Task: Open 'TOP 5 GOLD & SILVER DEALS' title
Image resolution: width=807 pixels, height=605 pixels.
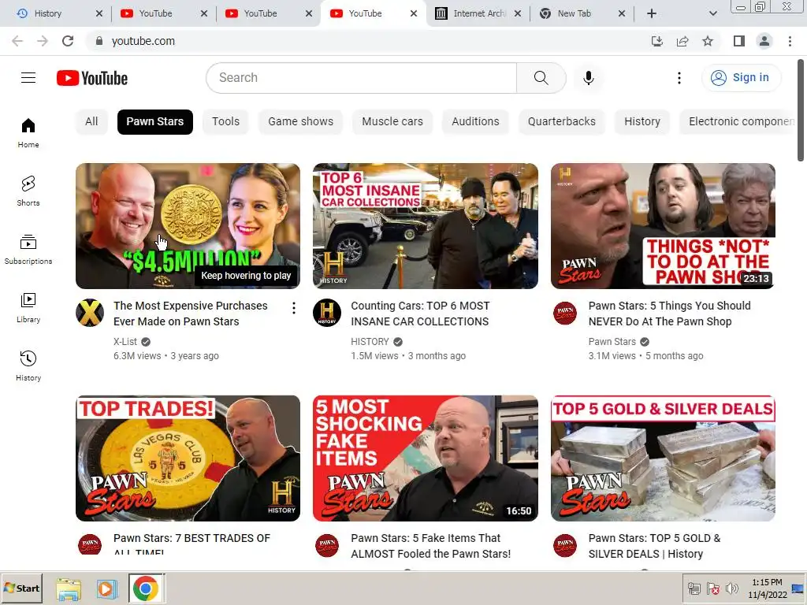Action: click(654, 546)
